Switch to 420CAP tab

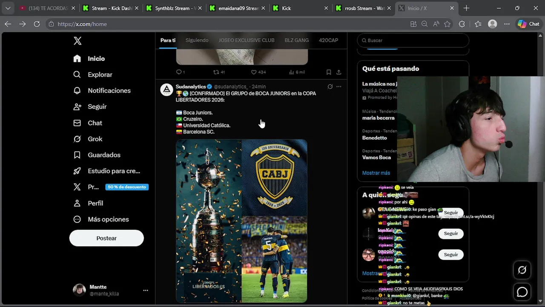(328, 40)
